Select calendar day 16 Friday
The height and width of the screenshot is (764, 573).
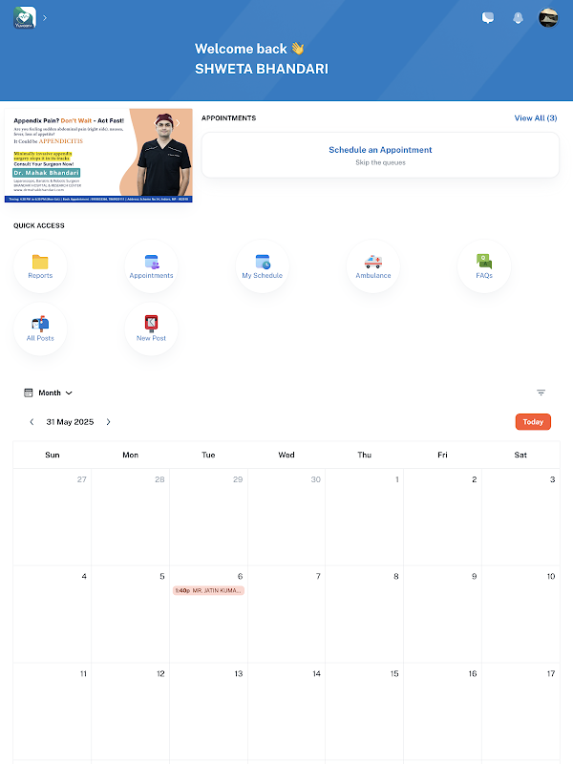point(442,711)
